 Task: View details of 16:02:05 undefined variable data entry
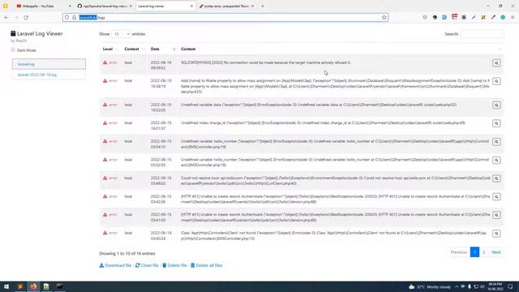(496, 105)
